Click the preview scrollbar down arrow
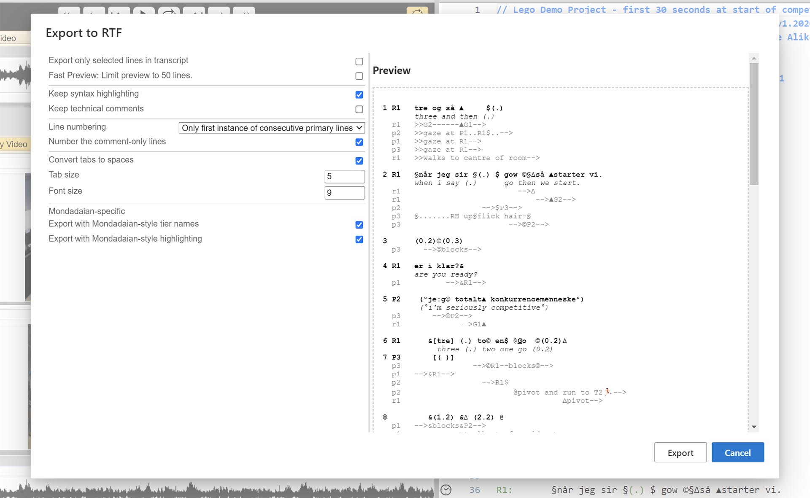The image size is (810, 498). (x=754, y=427)
